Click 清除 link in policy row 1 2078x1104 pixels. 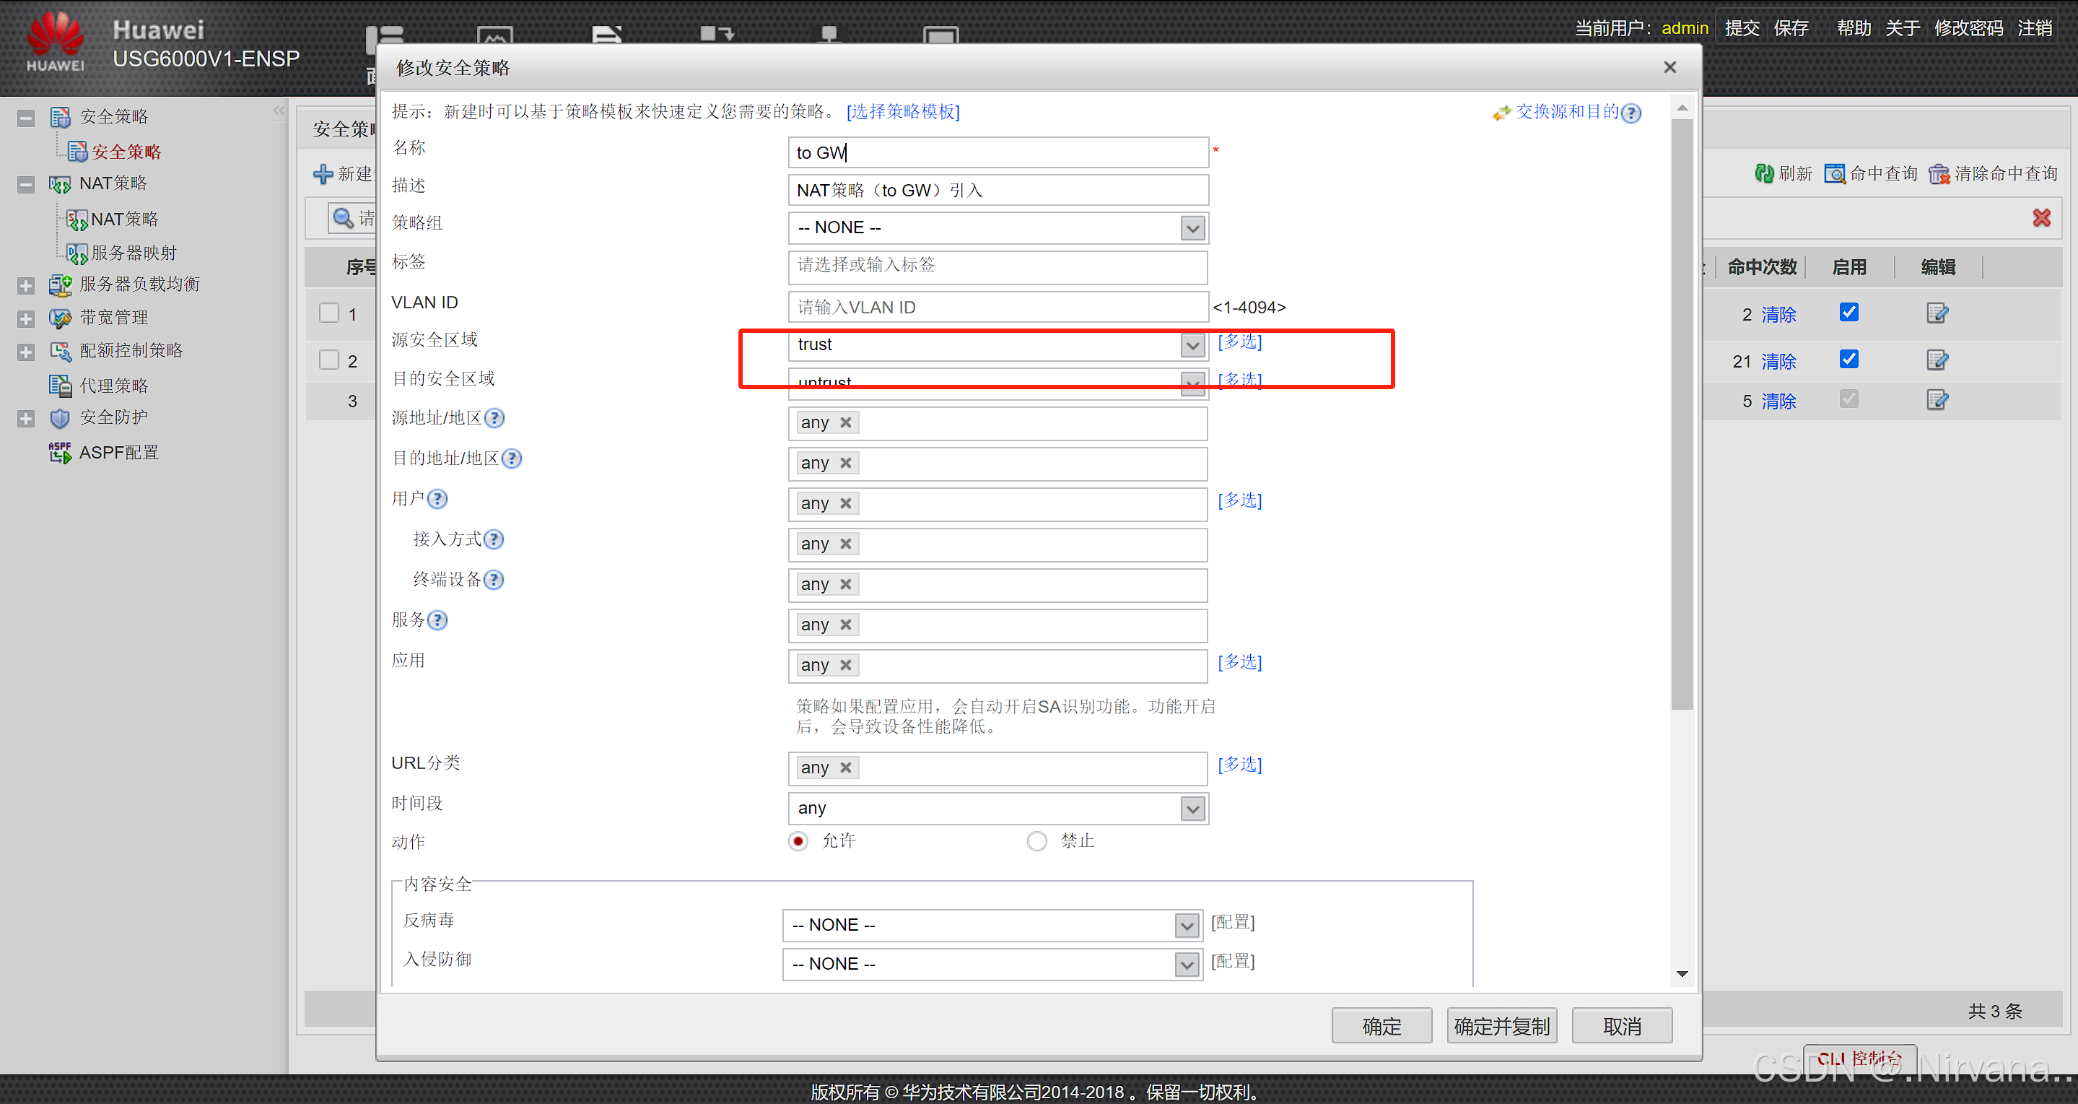pyautogui.click(x=1778, y=315)
